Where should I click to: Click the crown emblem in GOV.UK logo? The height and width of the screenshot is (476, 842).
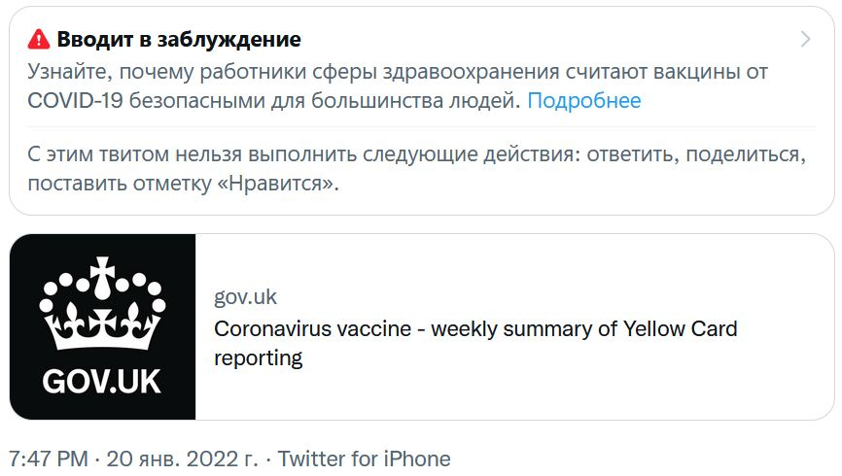[102, 304]
